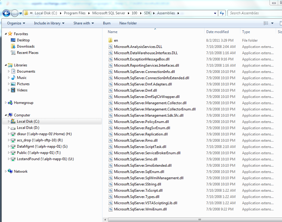Image resolution: width=282 pixels, height=222 pixels.
Task: Click the Forward navigation arrow
Action: click(14, 13)
